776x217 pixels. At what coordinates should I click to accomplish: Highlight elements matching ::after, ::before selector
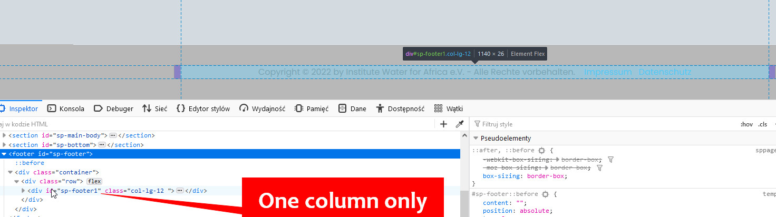541,150
